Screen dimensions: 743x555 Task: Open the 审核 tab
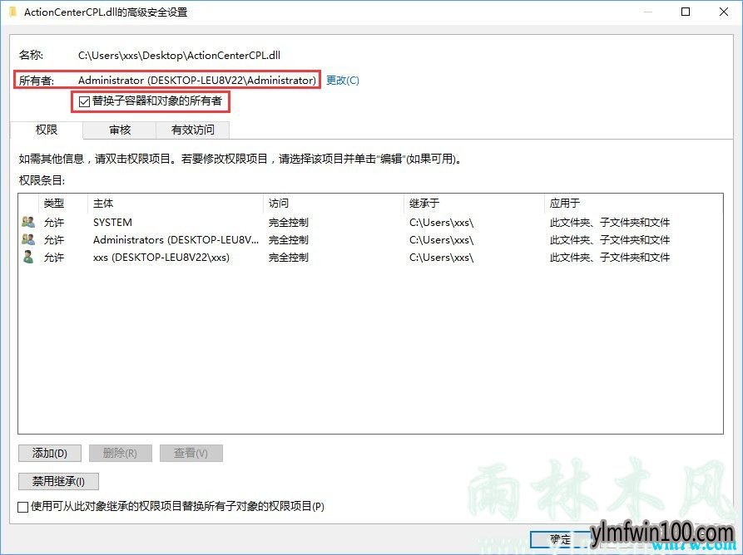point(120,130)
